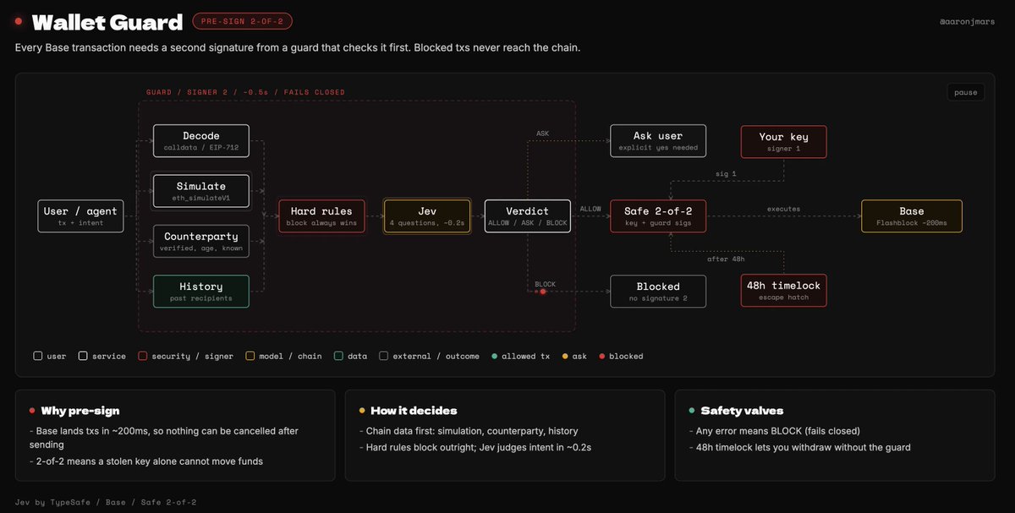Click the green allowed tx legend dot
Image resolution: width=1015 pixels, height=513 pixels.
pyautogui.click(x=494, y=357)
